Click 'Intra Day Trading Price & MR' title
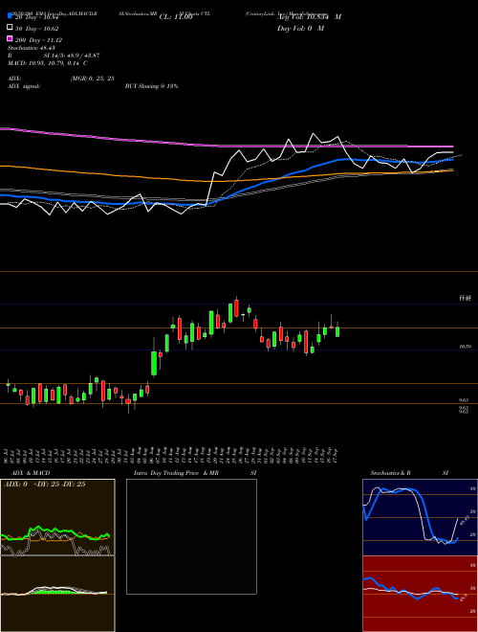 176,473
